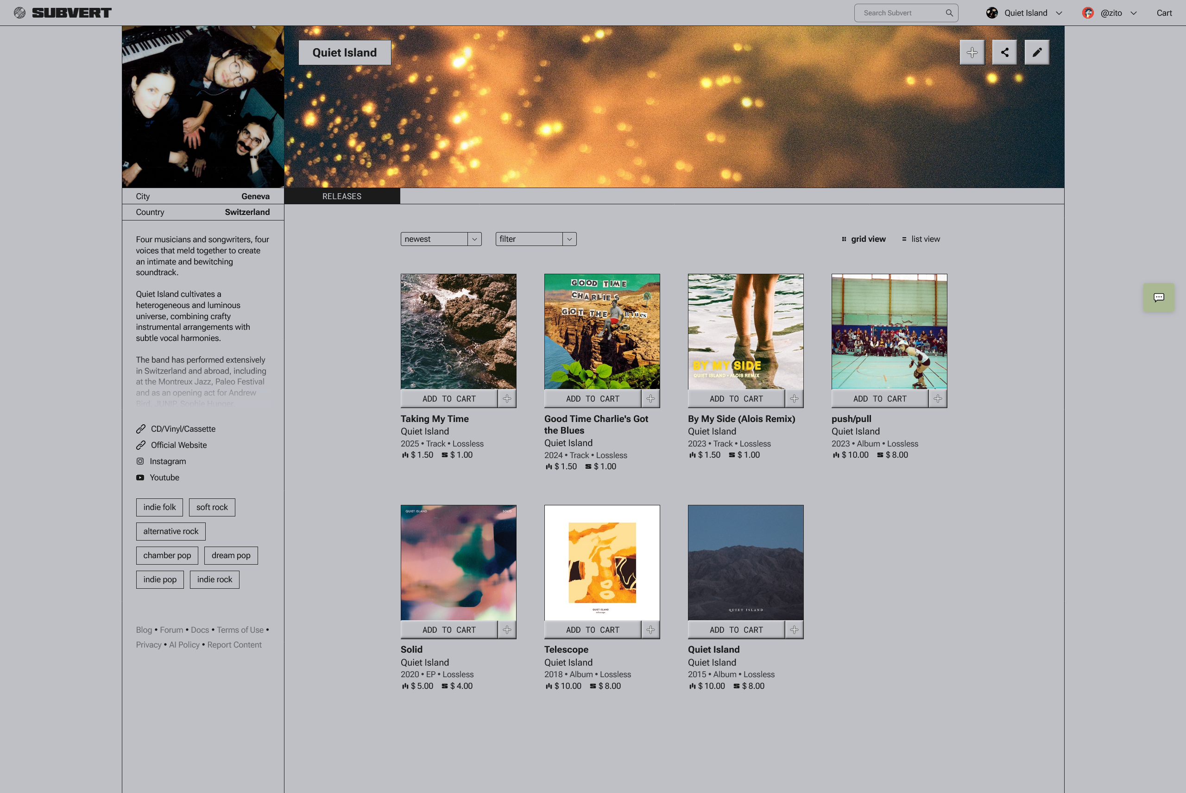Open the newest sort dropdown
Screen dimensions: 1186x793
[441, 239]
